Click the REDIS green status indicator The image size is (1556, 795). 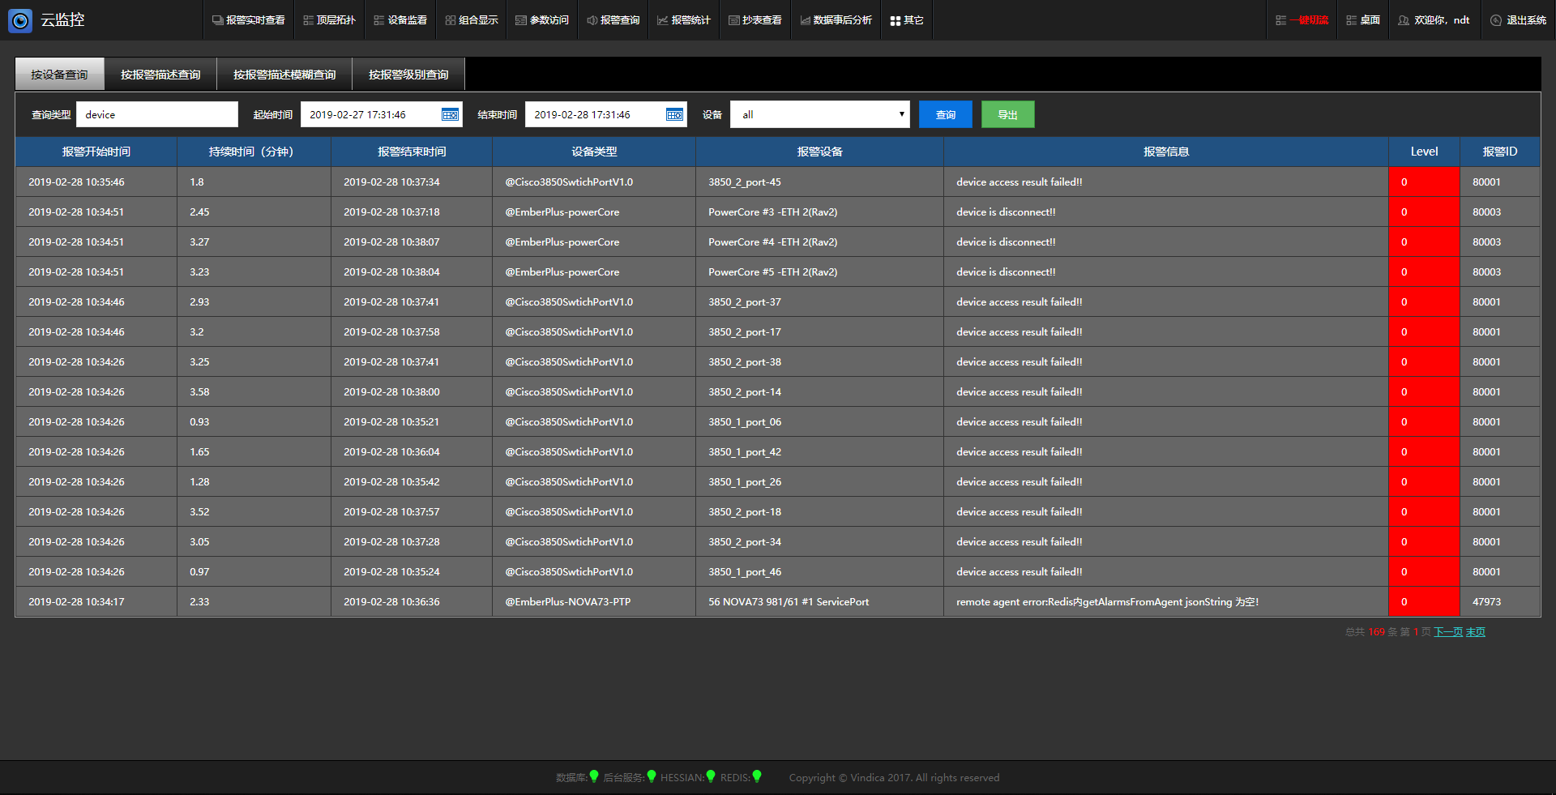(x=757, y=776)
